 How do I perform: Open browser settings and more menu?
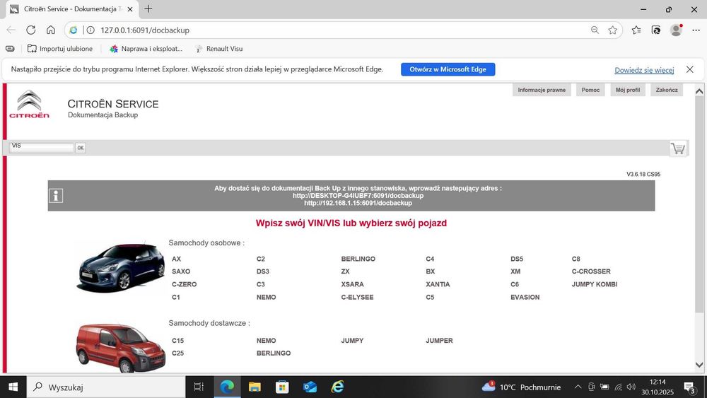coord(696,30)
